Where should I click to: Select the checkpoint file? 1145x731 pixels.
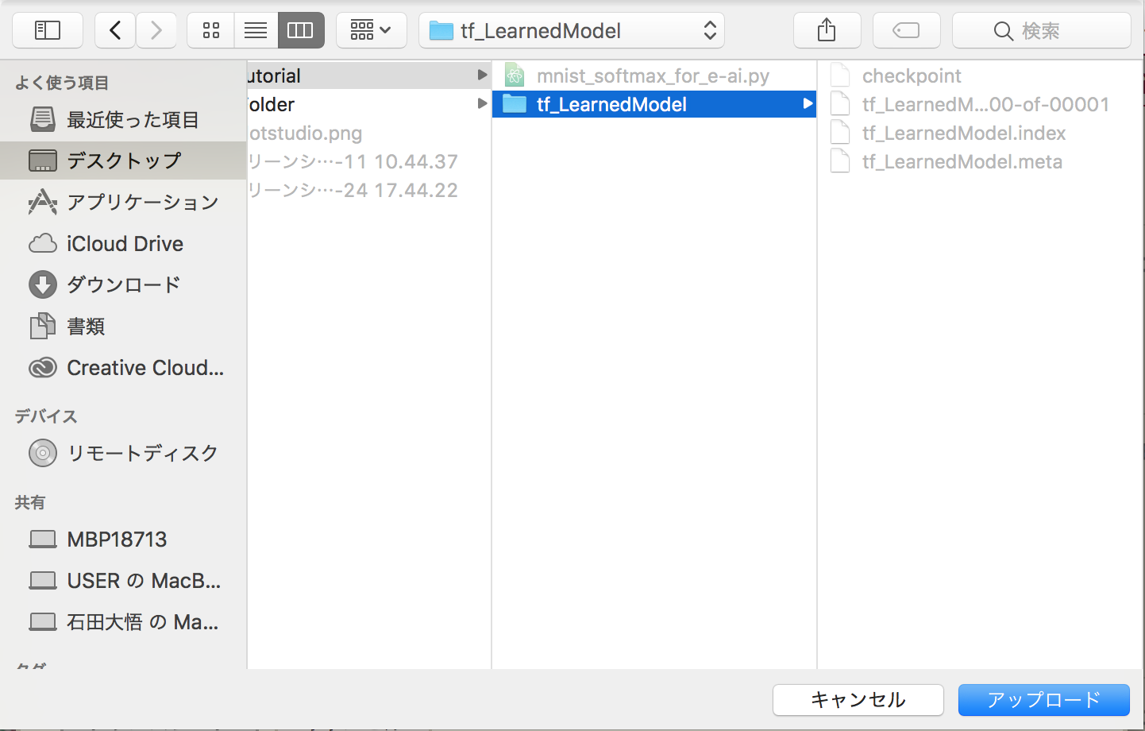click(x=981, y=75)
